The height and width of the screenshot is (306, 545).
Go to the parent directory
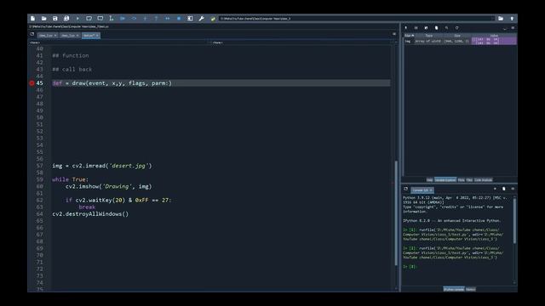[512, 19]
